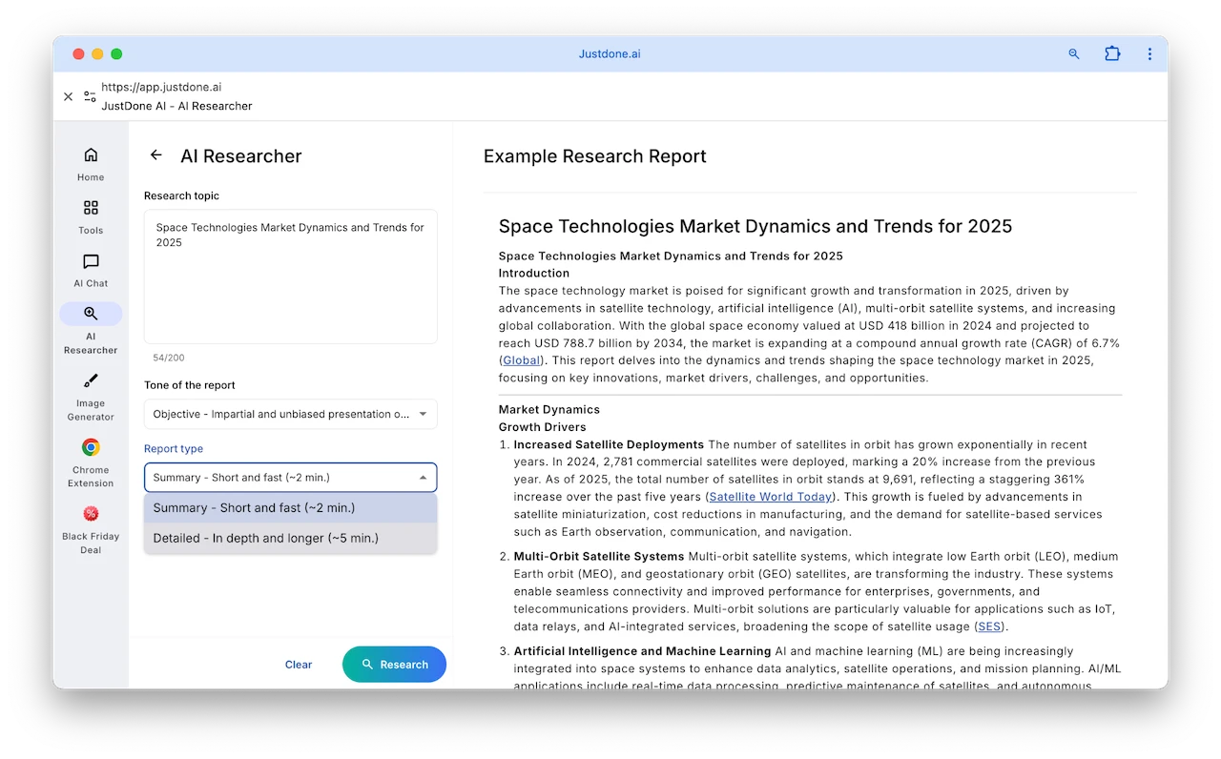The width and height of the screenshot is (1221, 759).
Task: Select the AI Researcher sidebar icon
Action: [91, 314]
